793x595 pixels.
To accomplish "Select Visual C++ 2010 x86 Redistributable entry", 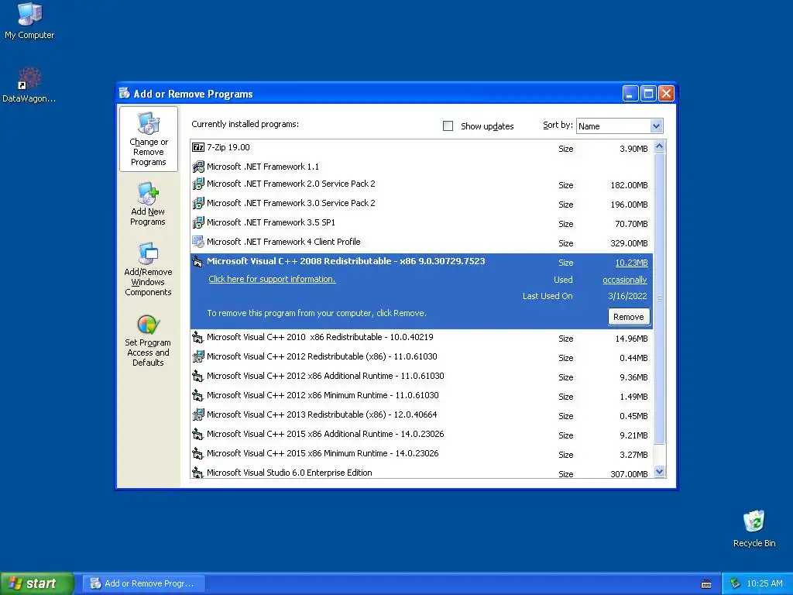I will [421, 338].
